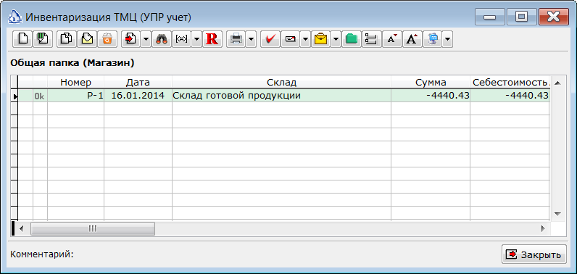This screenshot has height=274, width=577.
Task: Decrease font size with smaller A icon
Action: 392,38
